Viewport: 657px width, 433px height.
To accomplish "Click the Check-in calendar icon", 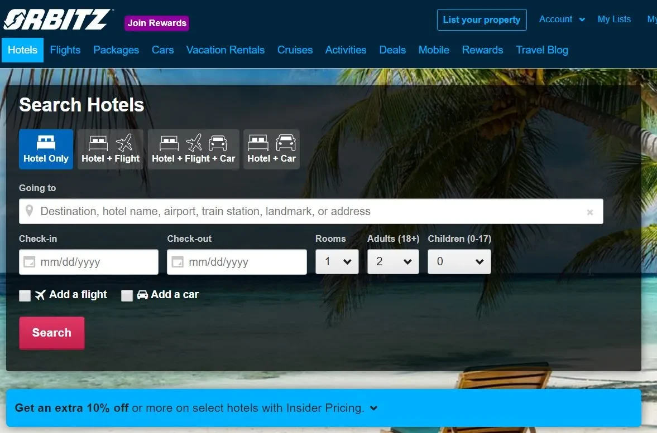I will [x=30, y=262].
